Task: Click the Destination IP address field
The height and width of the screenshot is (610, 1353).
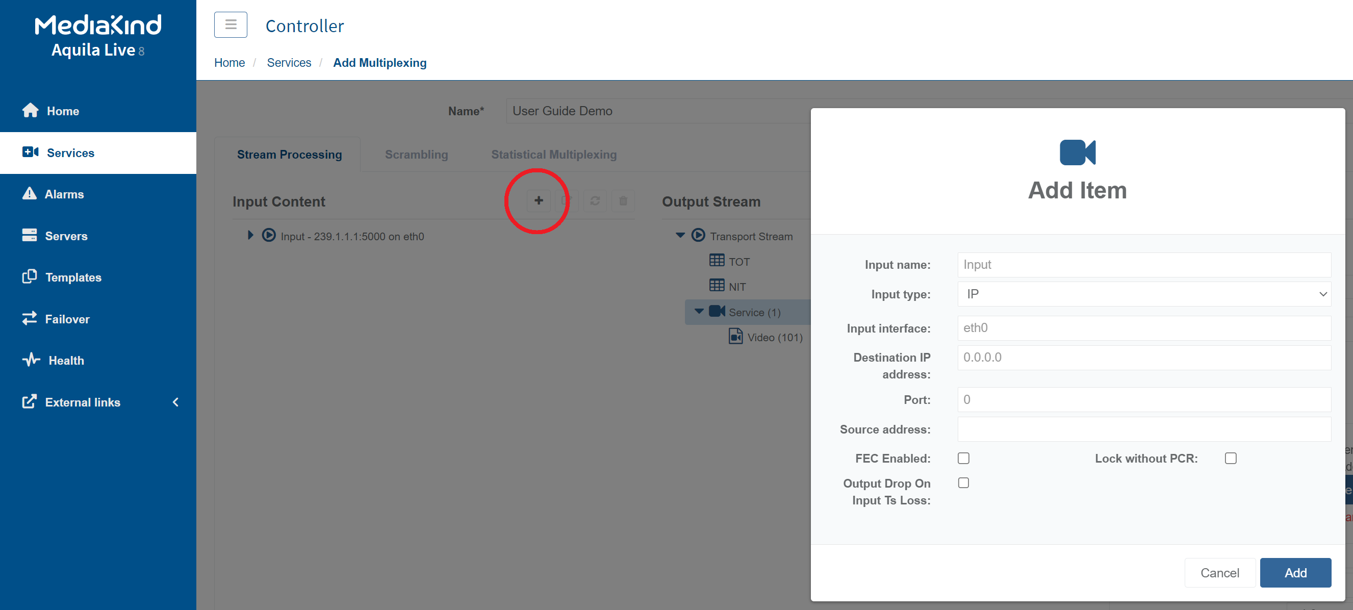Action: point(1143,357)
